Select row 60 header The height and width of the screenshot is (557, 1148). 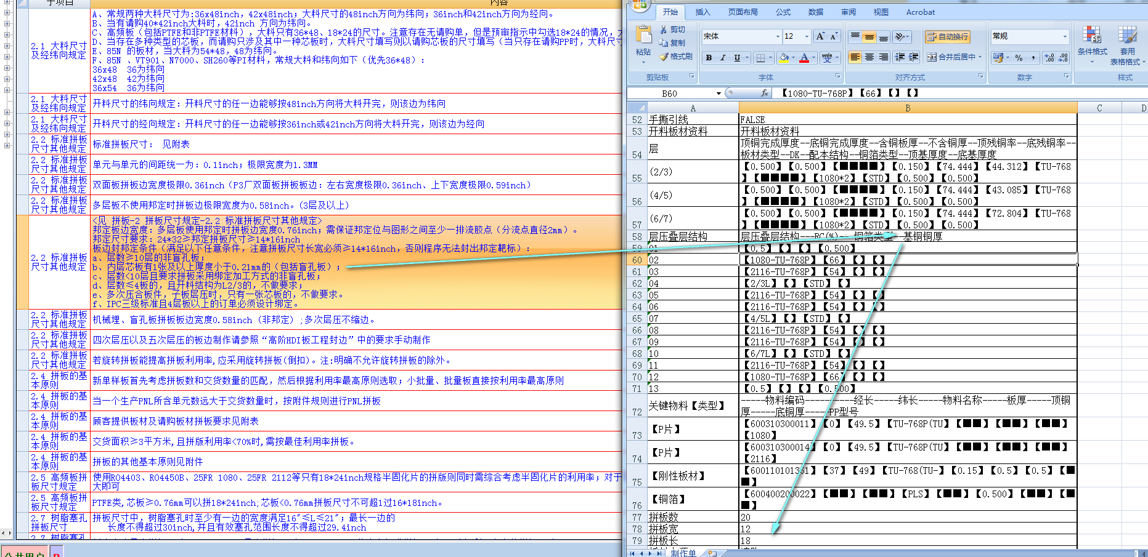[x=637, y=260]
